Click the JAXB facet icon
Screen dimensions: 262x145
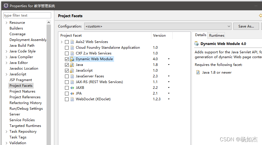pos(72,88)
